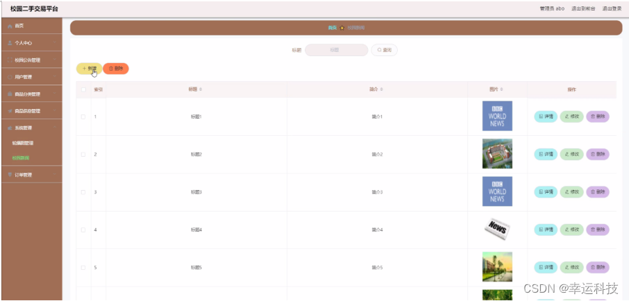Click the 查询 search button

(385, 50)
